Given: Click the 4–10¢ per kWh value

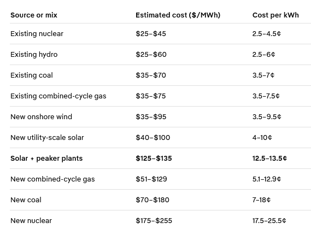Looking at the screenshot, I should (262, 138).
